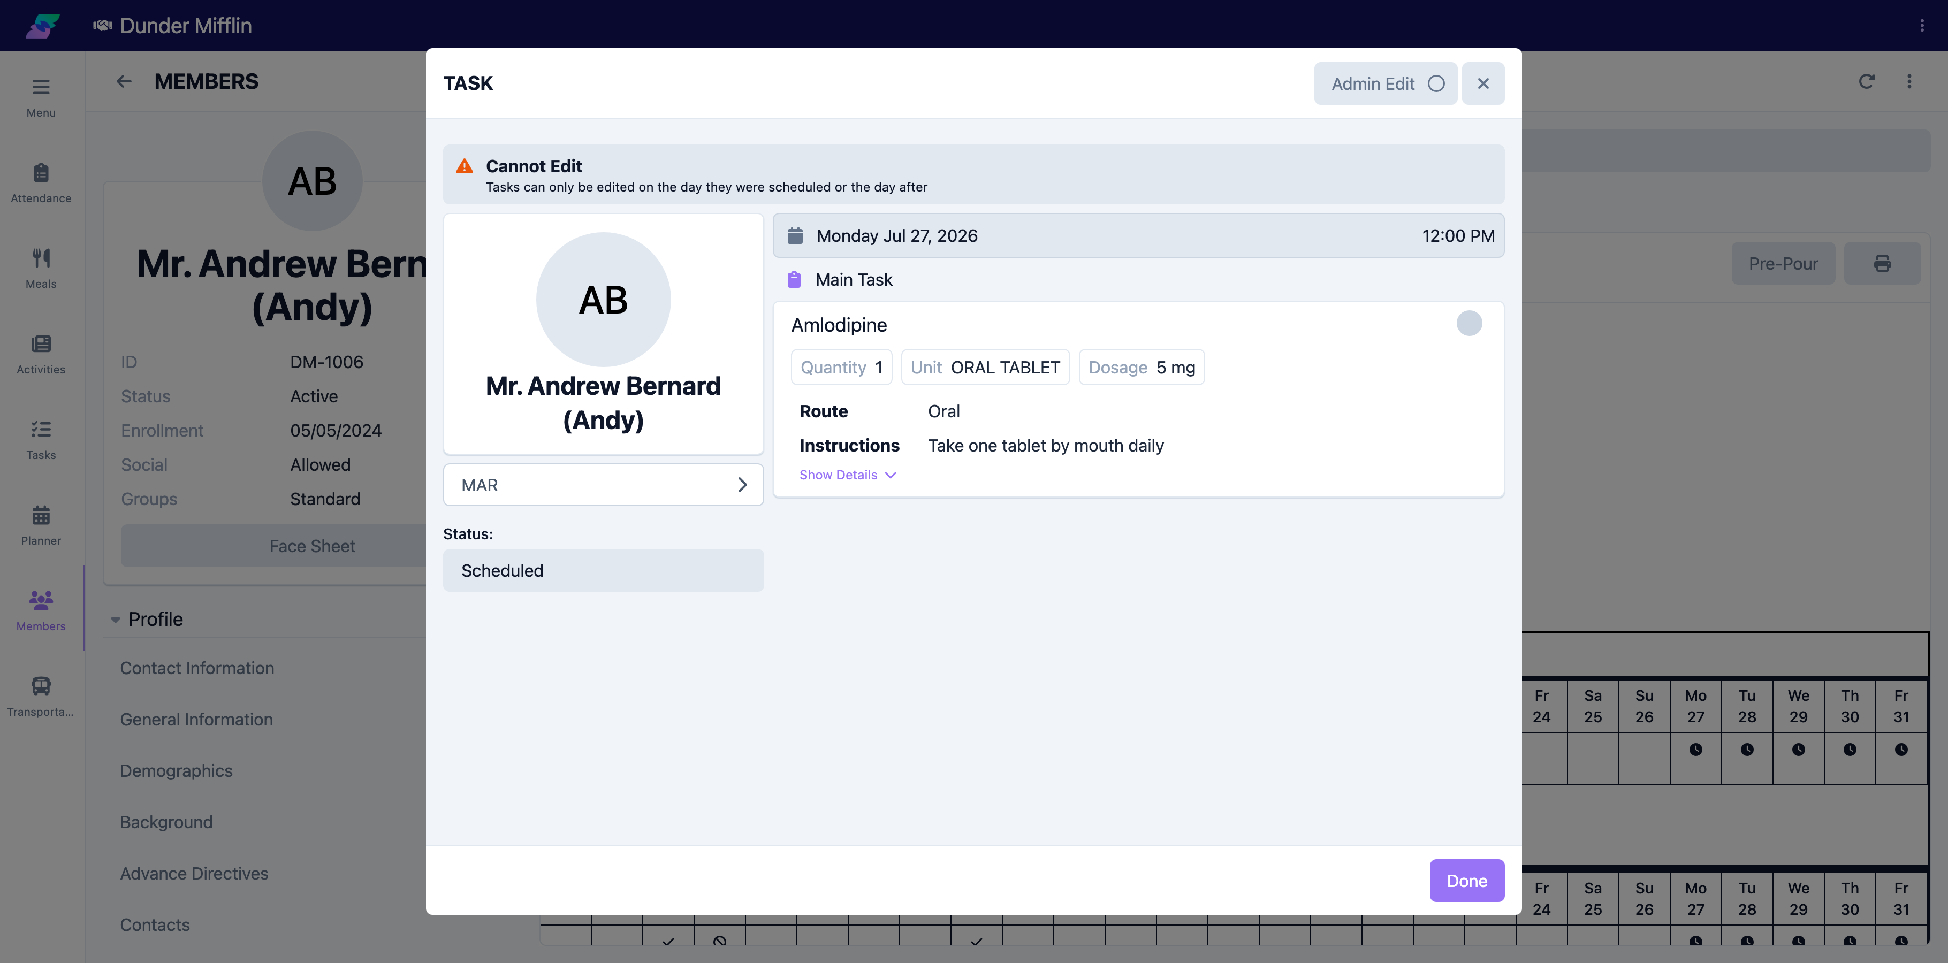The image size is (1948, 963).
Task: Click the Cannot Edit warning heading
Action: click(533, 166)
